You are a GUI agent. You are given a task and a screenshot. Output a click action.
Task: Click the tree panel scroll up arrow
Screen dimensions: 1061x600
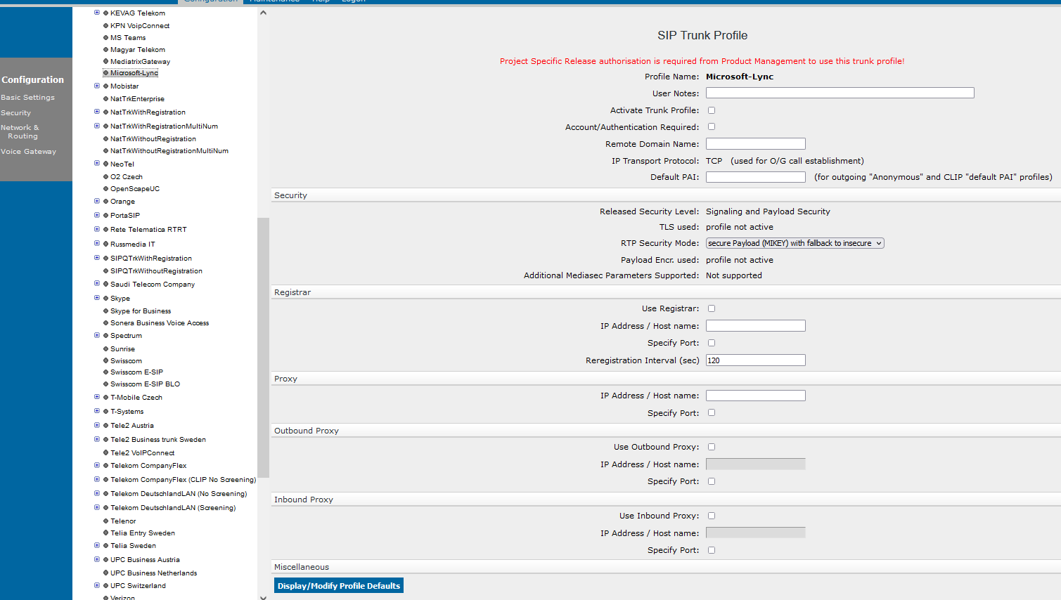[x=263, y=13]
